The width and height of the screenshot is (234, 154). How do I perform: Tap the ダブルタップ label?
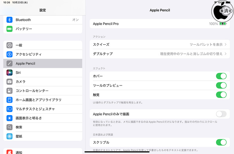[103, 54]
